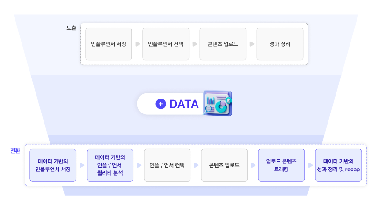Click the 3D analytics dashboard illustration
372x198 pixels.
coord(218,103)
